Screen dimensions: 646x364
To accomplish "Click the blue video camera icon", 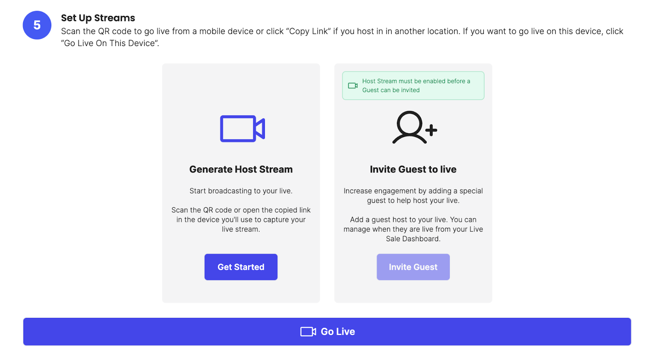I will (x=242, y=129).
